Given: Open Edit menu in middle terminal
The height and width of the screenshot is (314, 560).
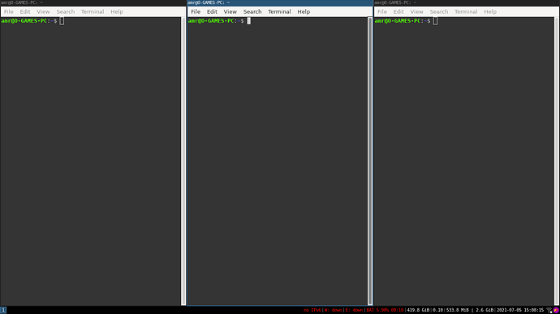Looking at the screenshot, I should coord(212,12).
